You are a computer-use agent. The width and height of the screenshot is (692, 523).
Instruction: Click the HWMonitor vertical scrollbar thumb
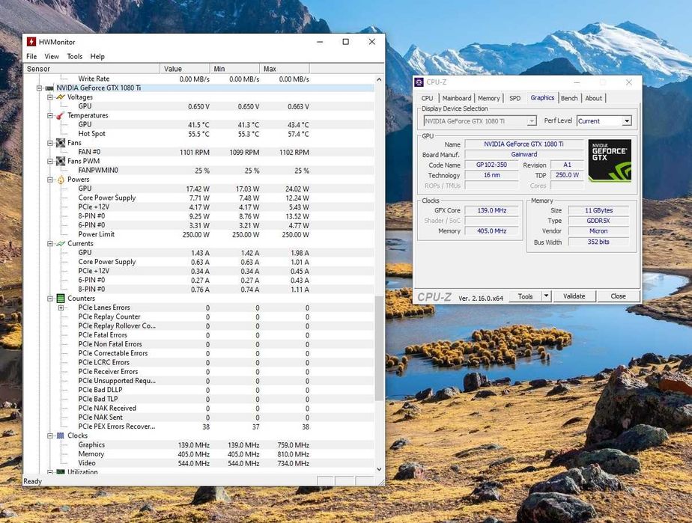pyautogui.click(x=379, y=348)
